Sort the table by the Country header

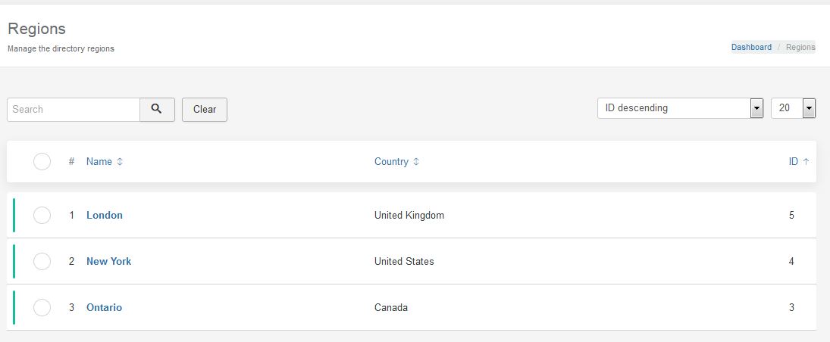[391, 162]
